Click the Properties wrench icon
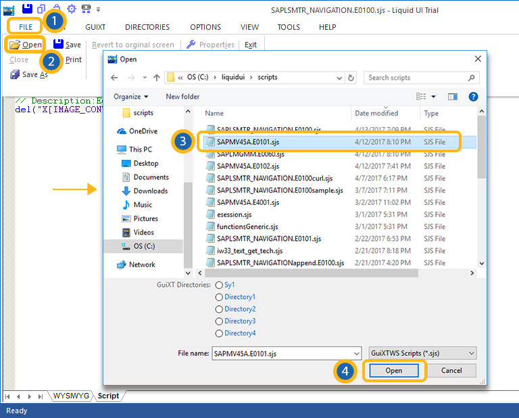Screen dimensions: 519x418 tap(191, 45)
